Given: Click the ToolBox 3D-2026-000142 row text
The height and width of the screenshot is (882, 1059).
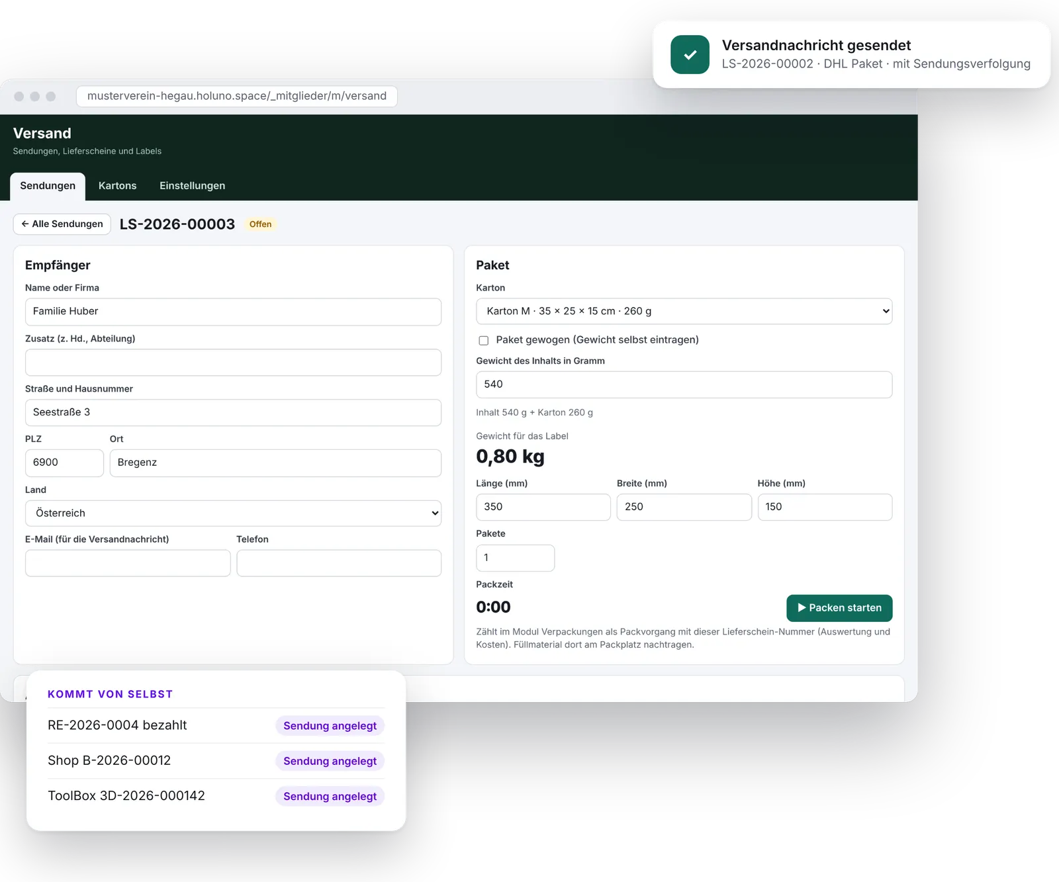Looking at the screenshot, I should coord(126,795).
